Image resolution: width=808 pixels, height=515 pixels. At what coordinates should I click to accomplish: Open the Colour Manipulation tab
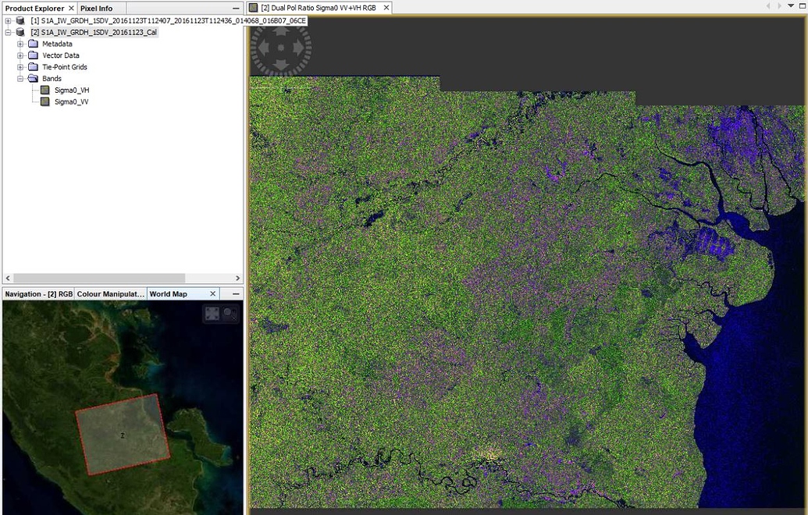click(x=109, y=293)
